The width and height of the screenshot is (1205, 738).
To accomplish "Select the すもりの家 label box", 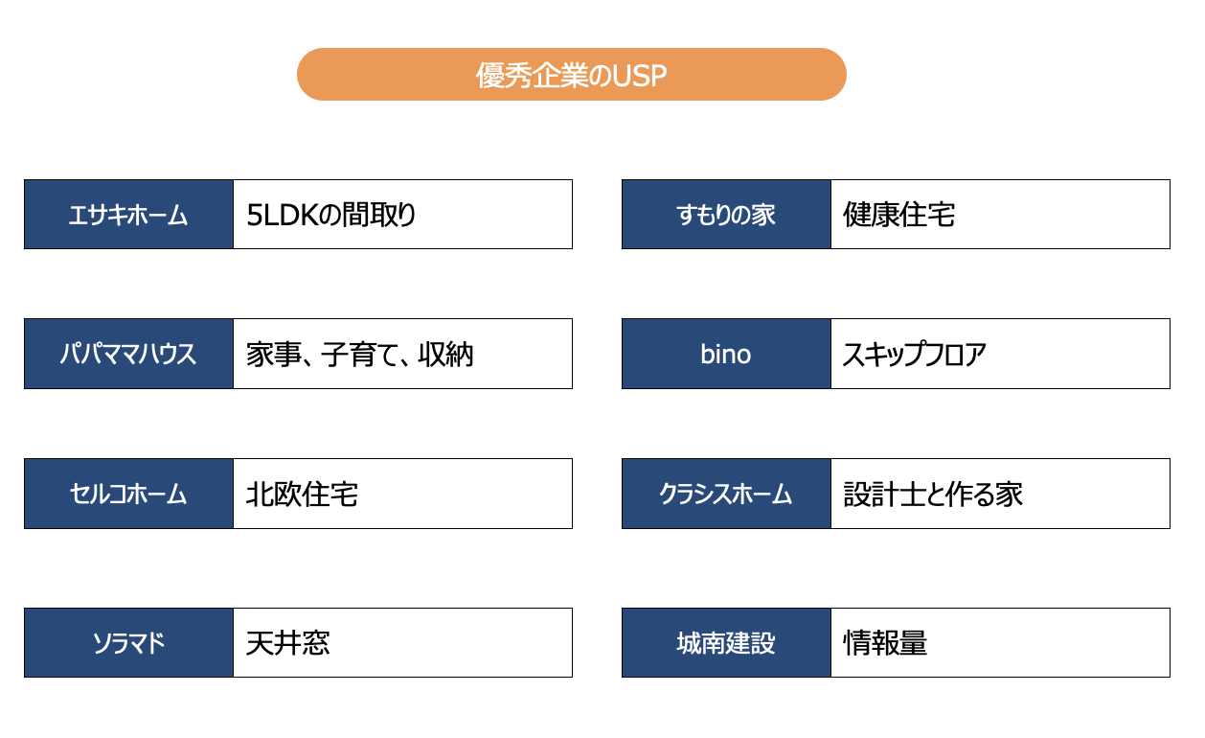I will [726, 215].
